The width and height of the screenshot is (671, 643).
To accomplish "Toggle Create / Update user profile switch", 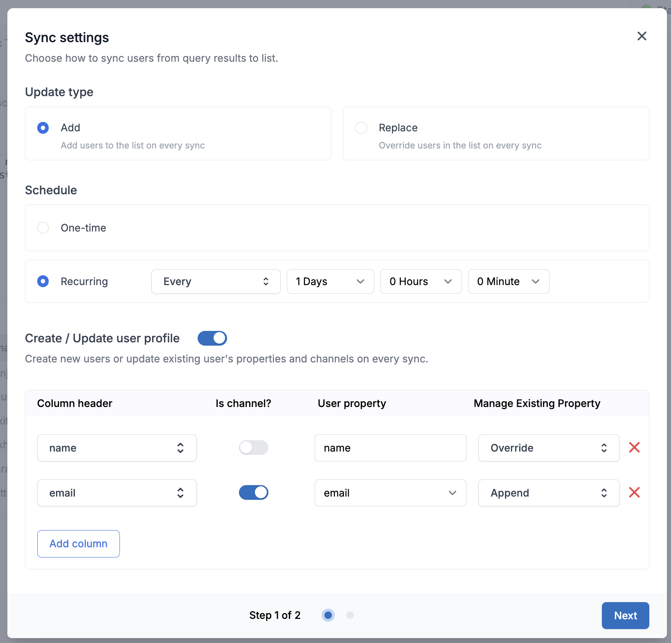I will tap(212, 338).
